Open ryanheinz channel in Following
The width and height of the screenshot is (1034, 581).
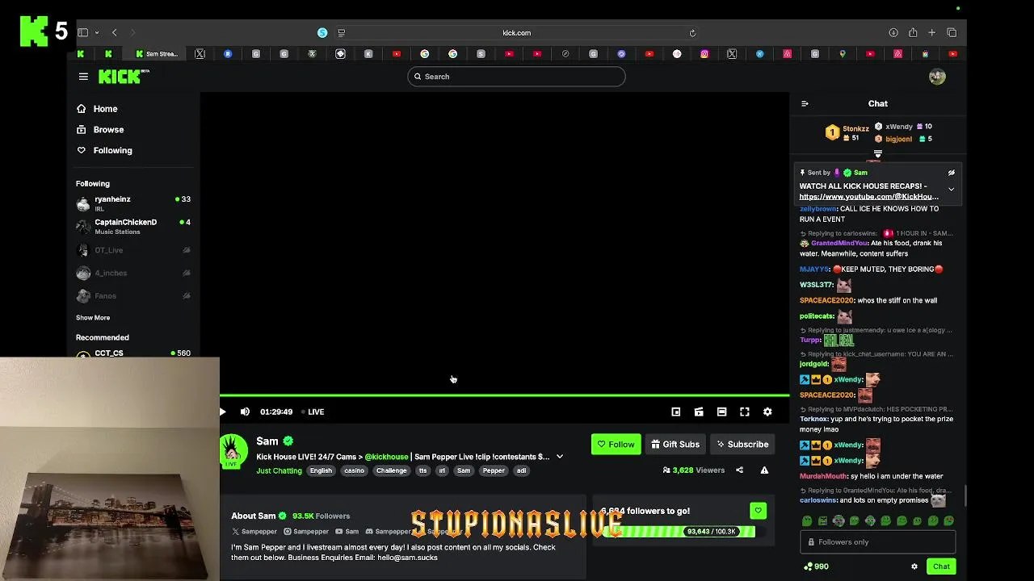point(133,203)
